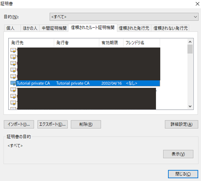Select the 信頼されたルート証明機関 tab
201x181 pixels.
tap(92, 27)
